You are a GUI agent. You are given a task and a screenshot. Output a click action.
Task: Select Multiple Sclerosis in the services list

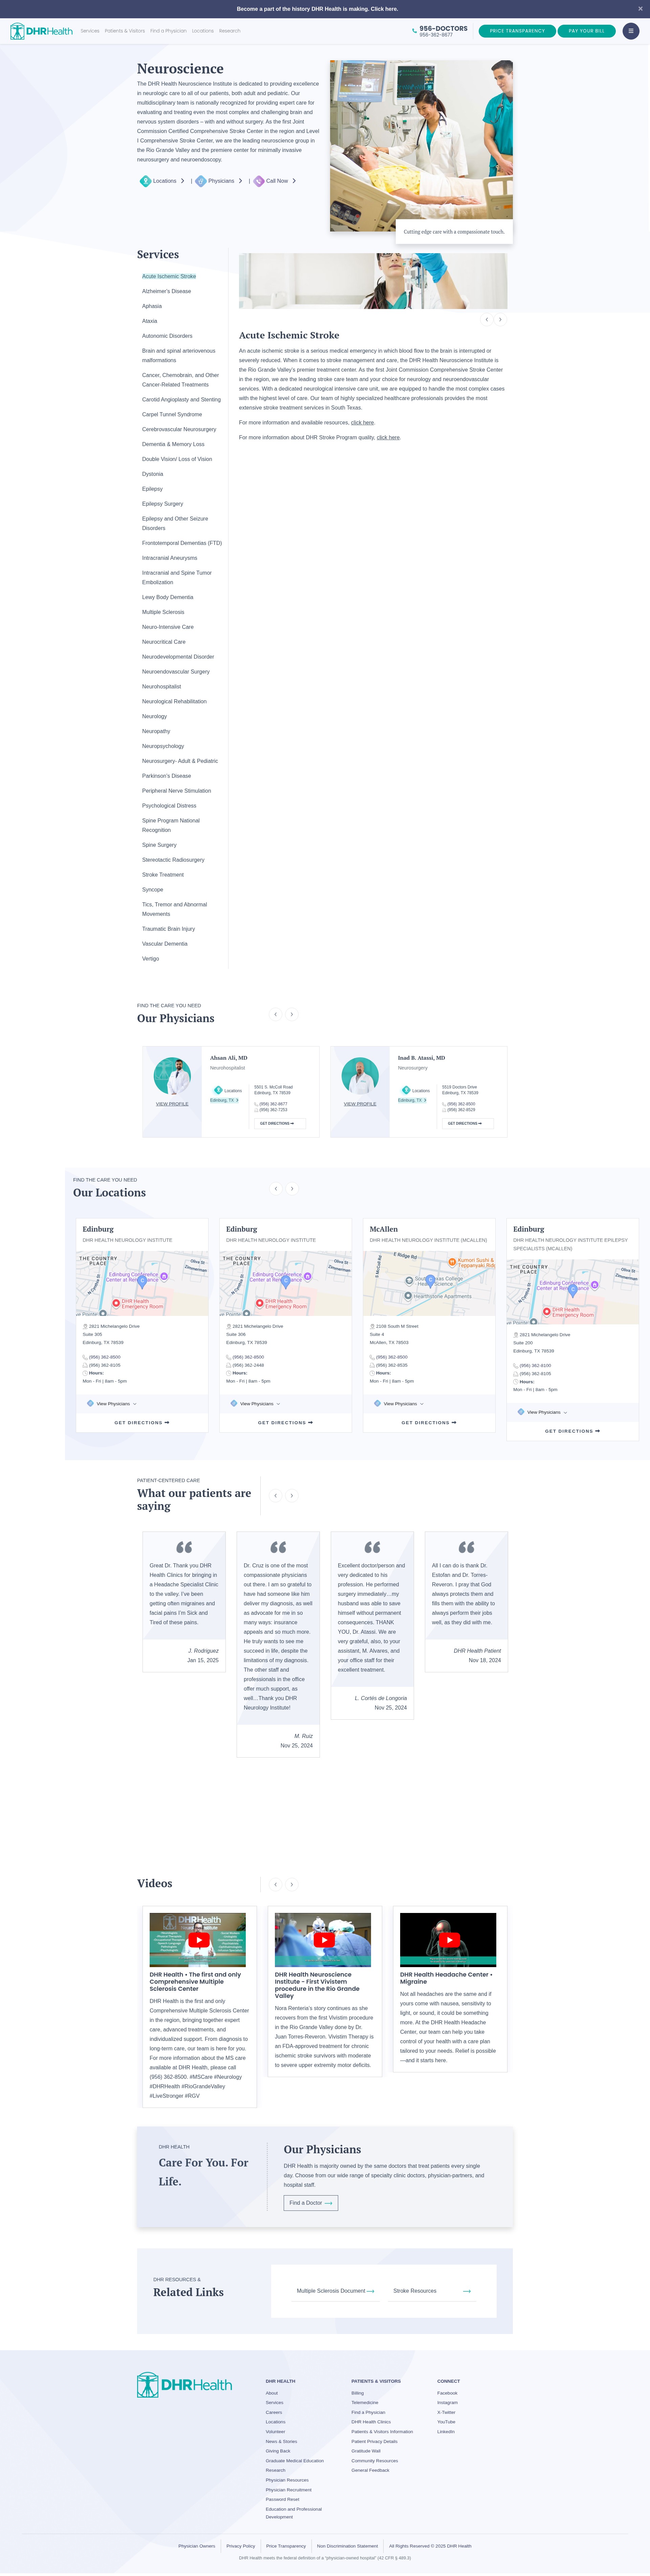(x=163, y=612)
